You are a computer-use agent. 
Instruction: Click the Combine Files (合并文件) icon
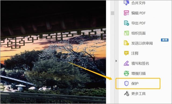coord(126,3)
